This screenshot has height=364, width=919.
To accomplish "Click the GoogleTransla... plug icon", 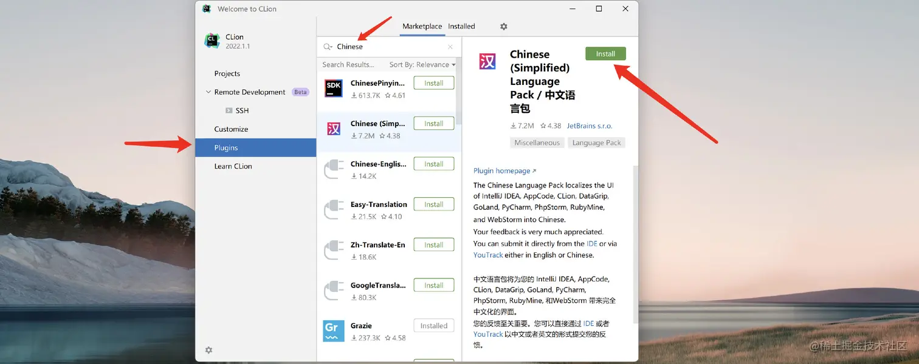I will click(x=333, y=291).
